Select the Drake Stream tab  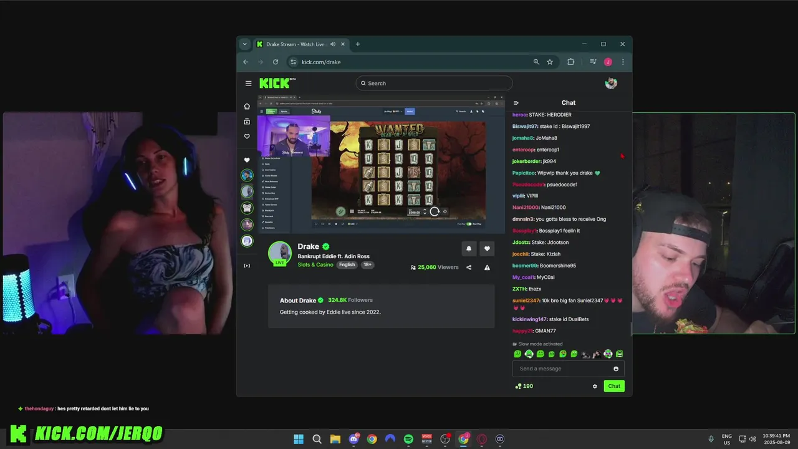pyautogui.click(x=296, y=44)
